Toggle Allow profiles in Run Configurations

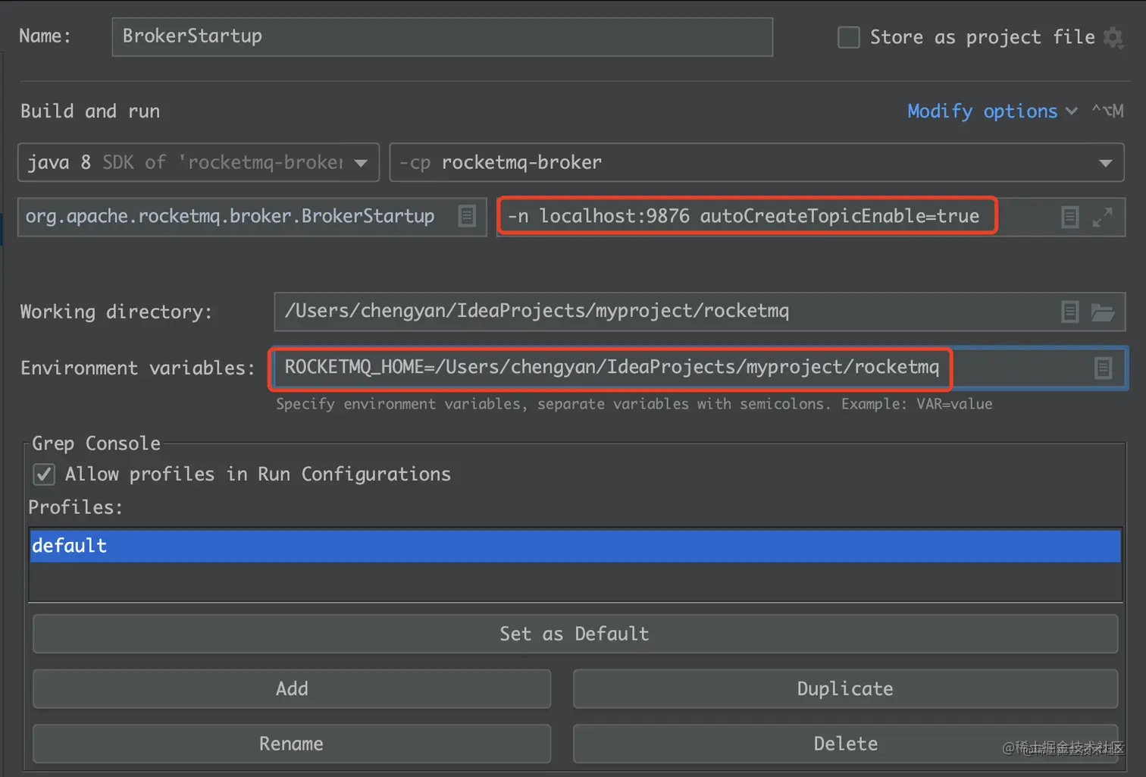coord(44,475)
